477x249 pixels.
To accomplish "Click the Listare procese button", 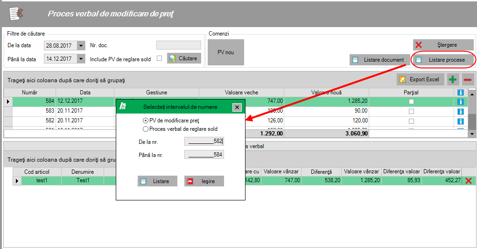I will point(442,60).
